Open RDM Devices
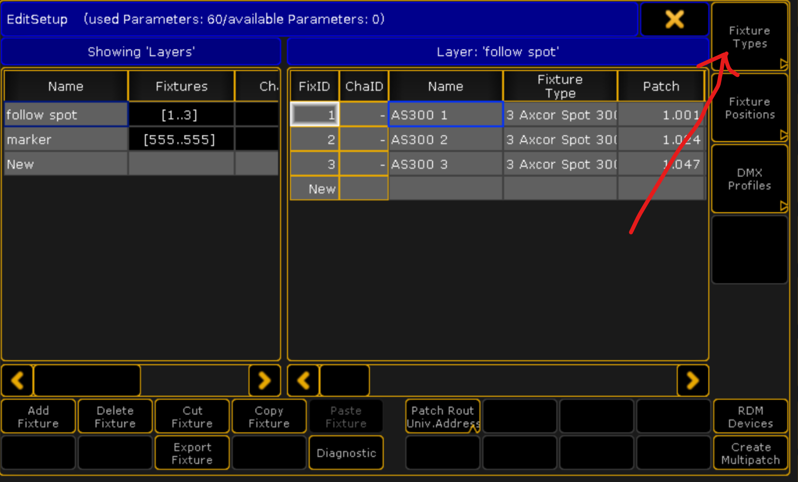This screenshot has width=798, height=482. [750, 417]
